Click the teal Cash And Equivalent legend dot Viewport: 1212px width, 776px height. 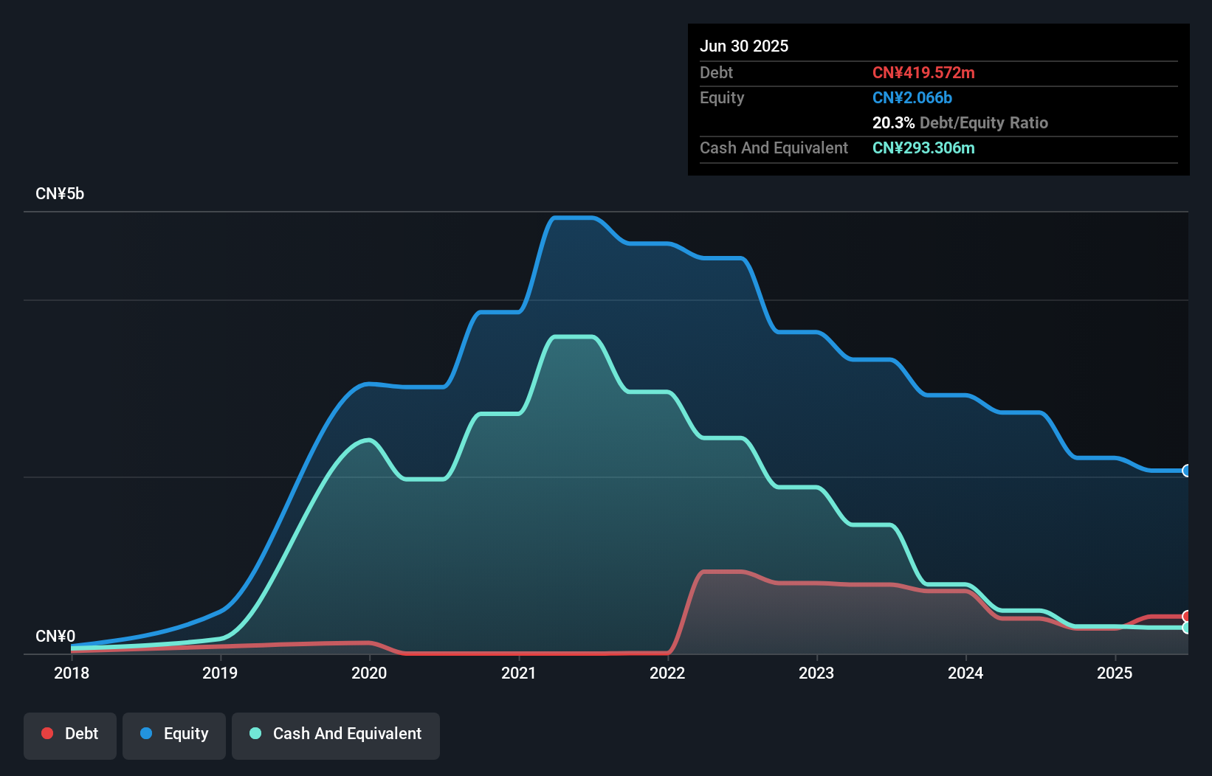point(255,733)
